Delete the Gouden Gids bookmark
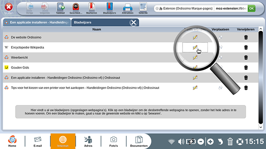 coord(246,67)
